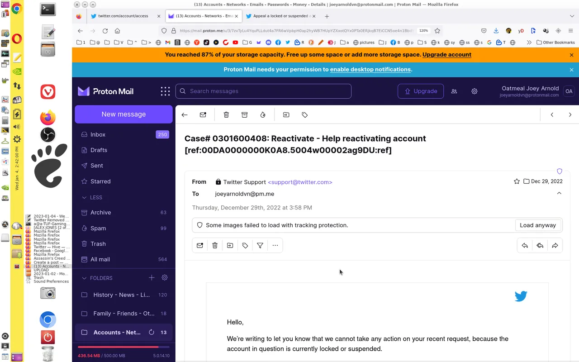Open the top toolbar Label as menu
Screen dimensions: 579x362
[305, 115]
